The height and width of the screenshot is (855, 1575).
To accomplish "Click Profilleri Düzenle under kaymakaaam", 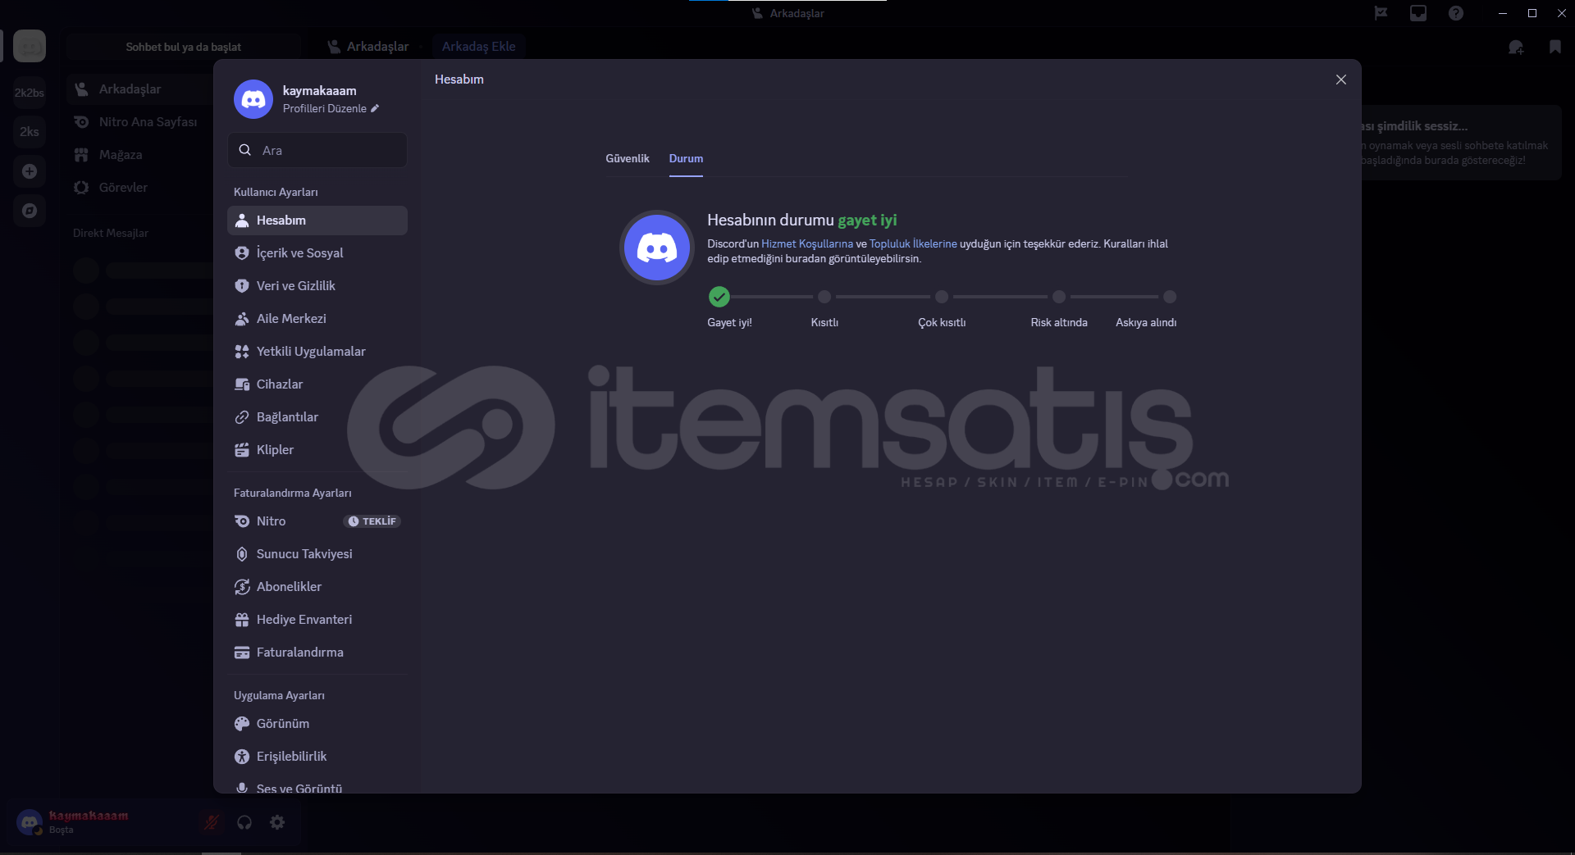I will point(331,109).
